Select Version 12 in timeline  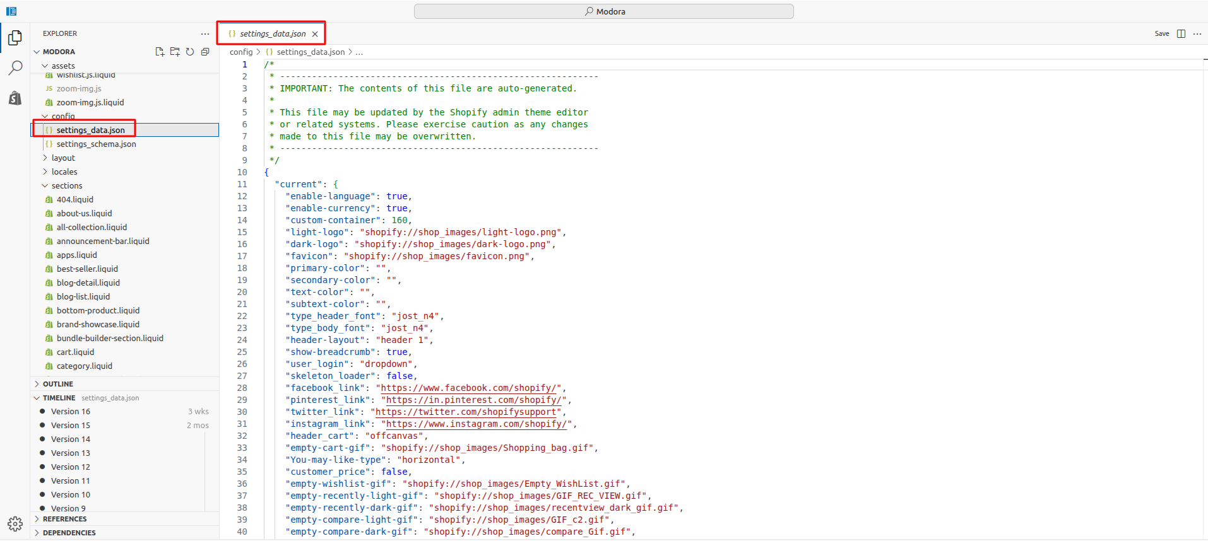[124, 467]
